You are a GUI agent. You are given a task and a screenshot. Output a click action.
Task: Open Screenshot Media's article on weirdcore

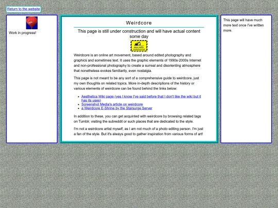click(112, 104)
